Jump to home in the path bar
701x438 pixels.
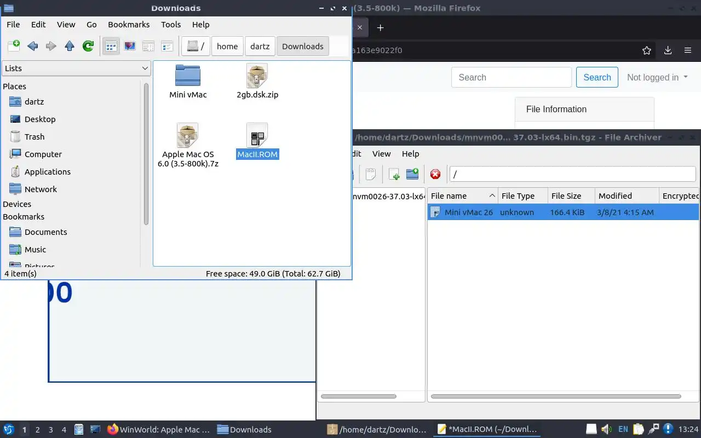tap(227, 46)
